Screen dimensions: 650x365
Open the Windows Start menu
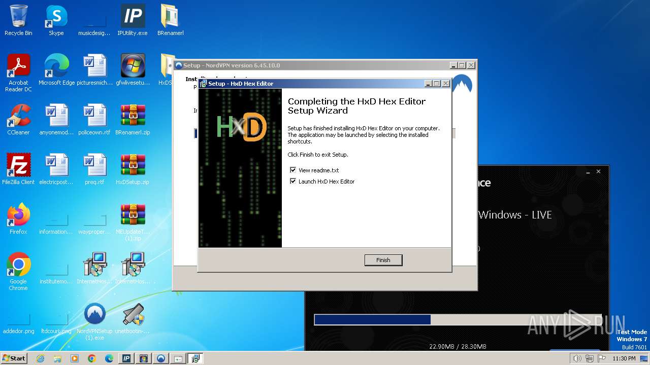pos(14,358)
